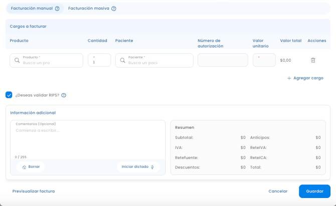Focus the Cantidad input field
Screen dimensions: 336x206
99,62
